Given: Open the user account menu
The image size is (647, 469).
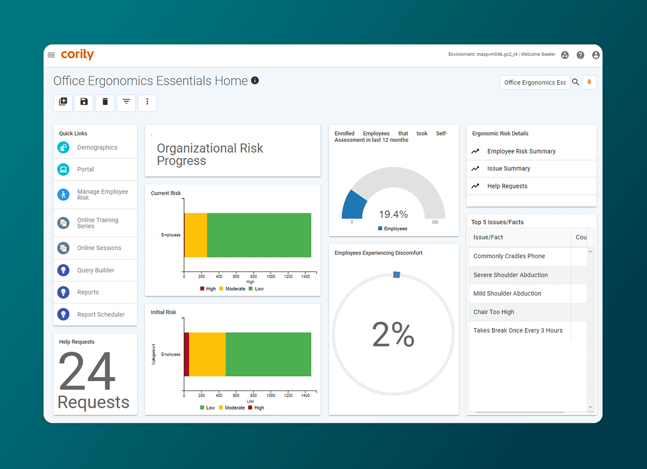Looking at the screenshot, I should [x=596, y=54].
